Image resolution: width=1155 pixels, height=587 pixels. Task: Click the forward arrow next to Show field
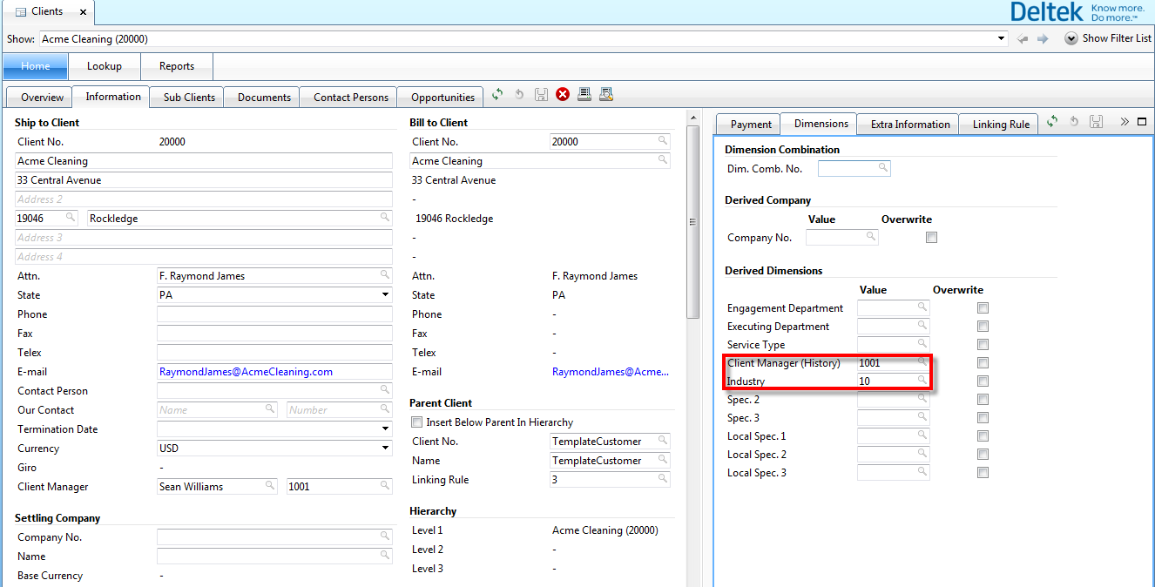[x=1043, y=39]
